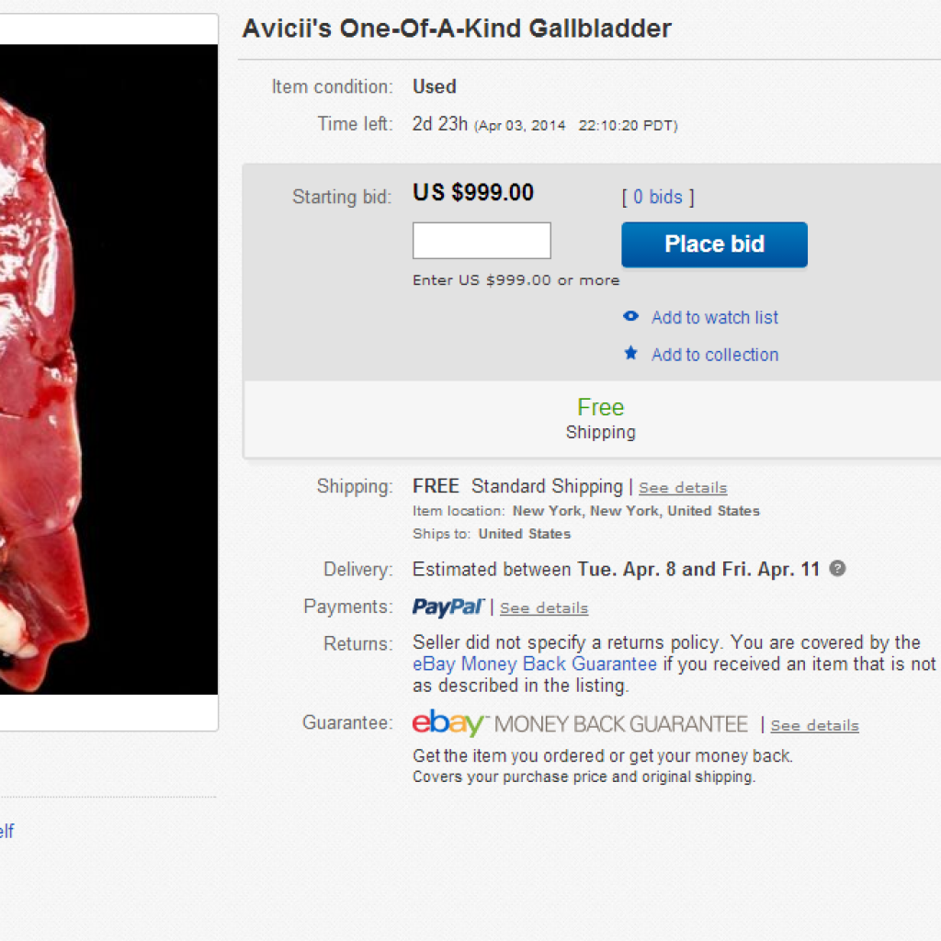
Task: Click the 2d 23h time left text
Action: pyautogui.click(x=440, y=124)
